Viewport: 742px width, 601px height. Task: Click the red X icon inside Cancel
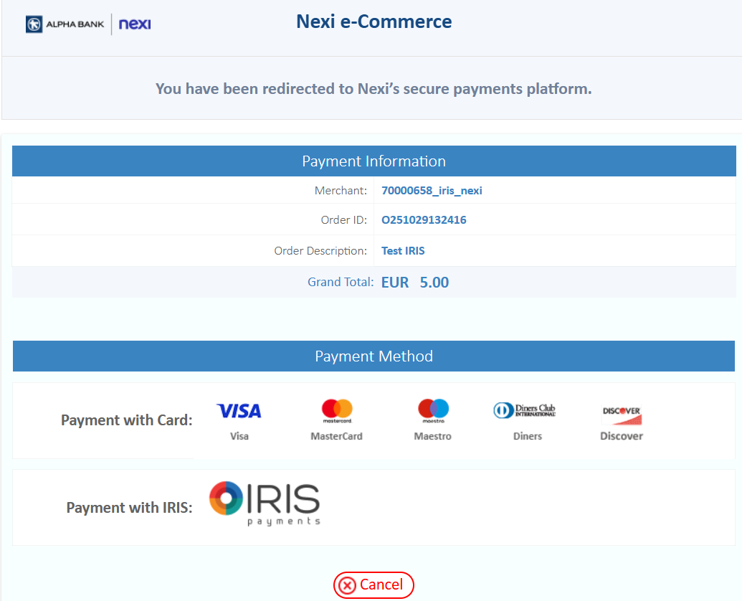tap(348, 585)
